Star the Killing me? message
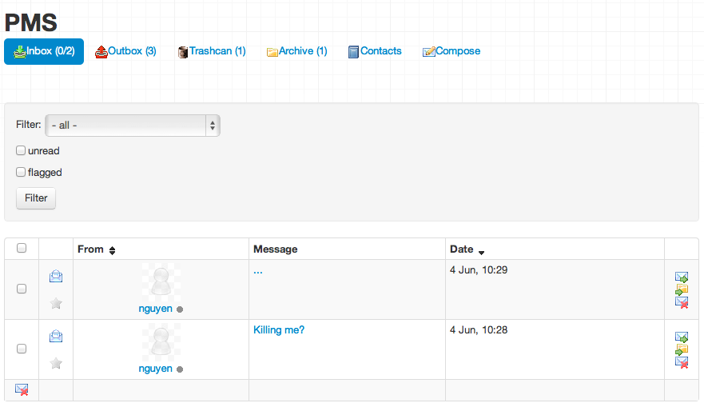Viewport: 704px width, 411px height. tap(56, 363)
